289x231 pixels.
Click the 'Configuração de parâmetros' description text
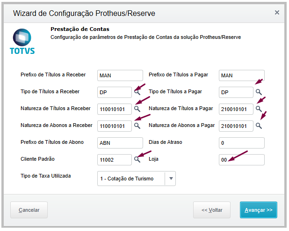point(145,37)
